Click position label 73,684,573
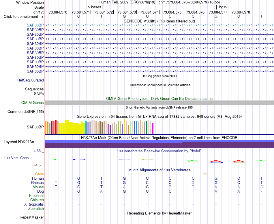 [x=127, y=12]
